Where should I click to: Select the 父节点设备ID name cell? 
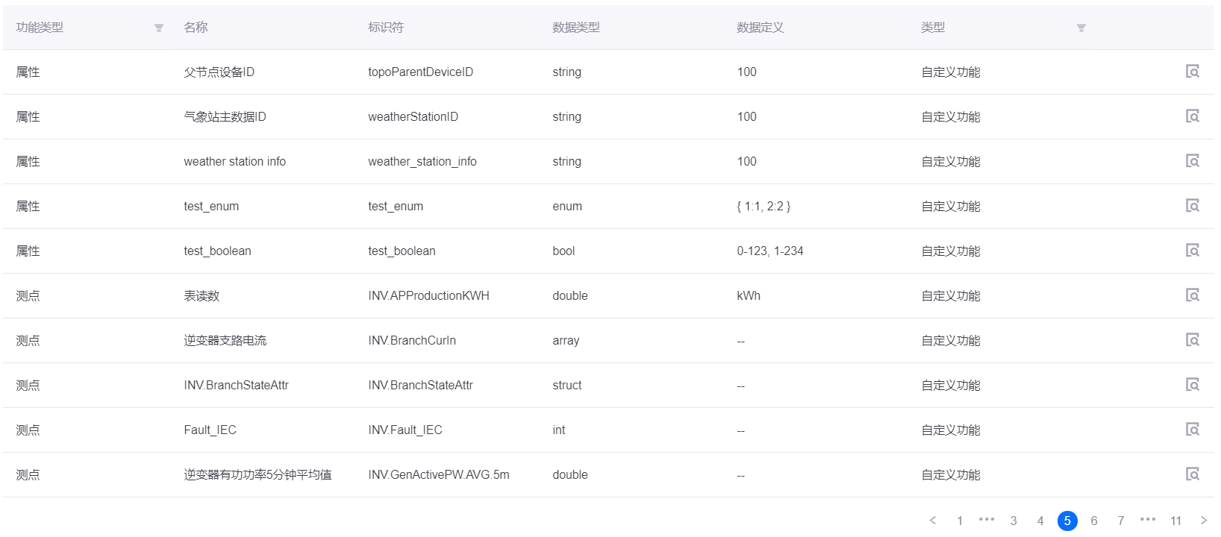tap(219, 72)
